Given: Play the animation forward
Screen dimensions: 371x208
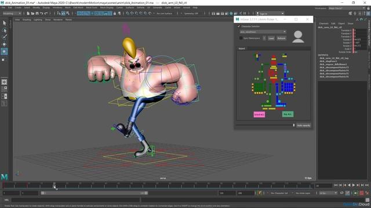Looking at the screenshot, I should (x=354, y=185).
